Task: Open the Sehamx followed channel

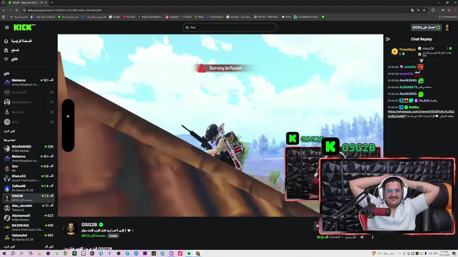Action: [x=29, y=112]
